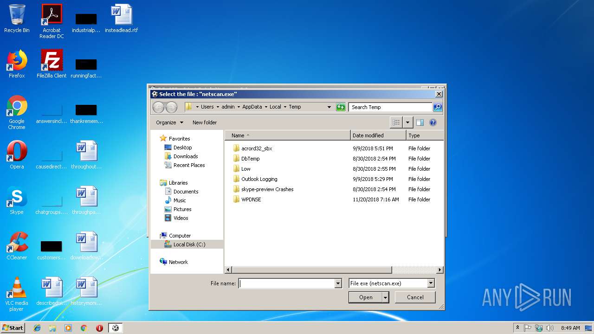Open media player taskbar icon
Image resolution: width=594 pixels, height=334 pixels.
68,328
